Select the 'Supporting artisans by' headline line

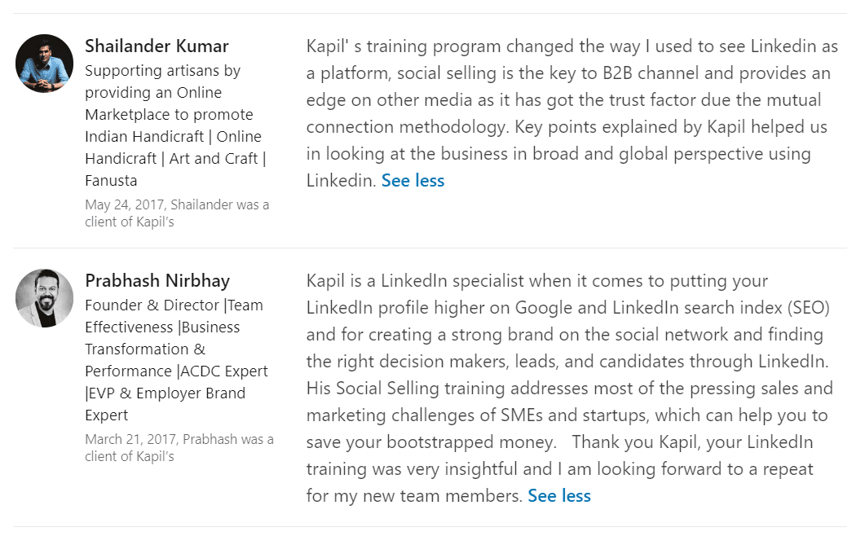(x=163, y=71)
